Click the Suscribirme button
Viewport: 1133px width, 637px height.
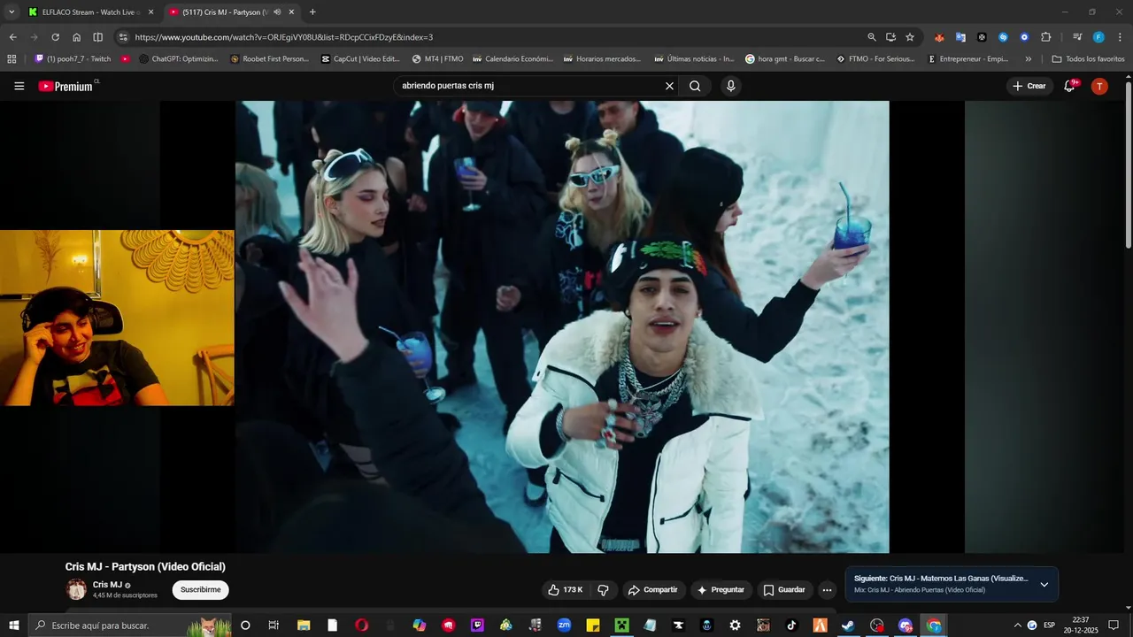200,589
